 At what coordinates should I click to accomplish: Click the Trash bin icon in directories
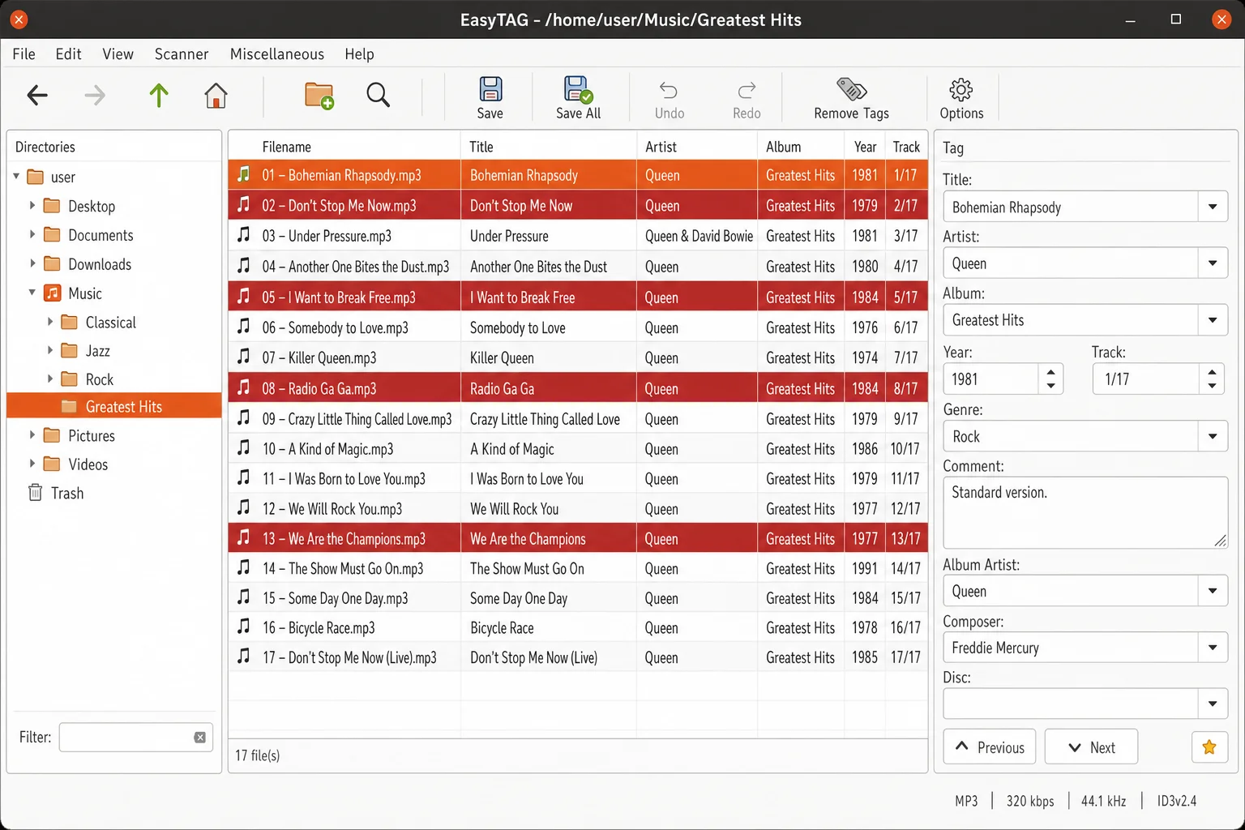[x=36, y=492]
